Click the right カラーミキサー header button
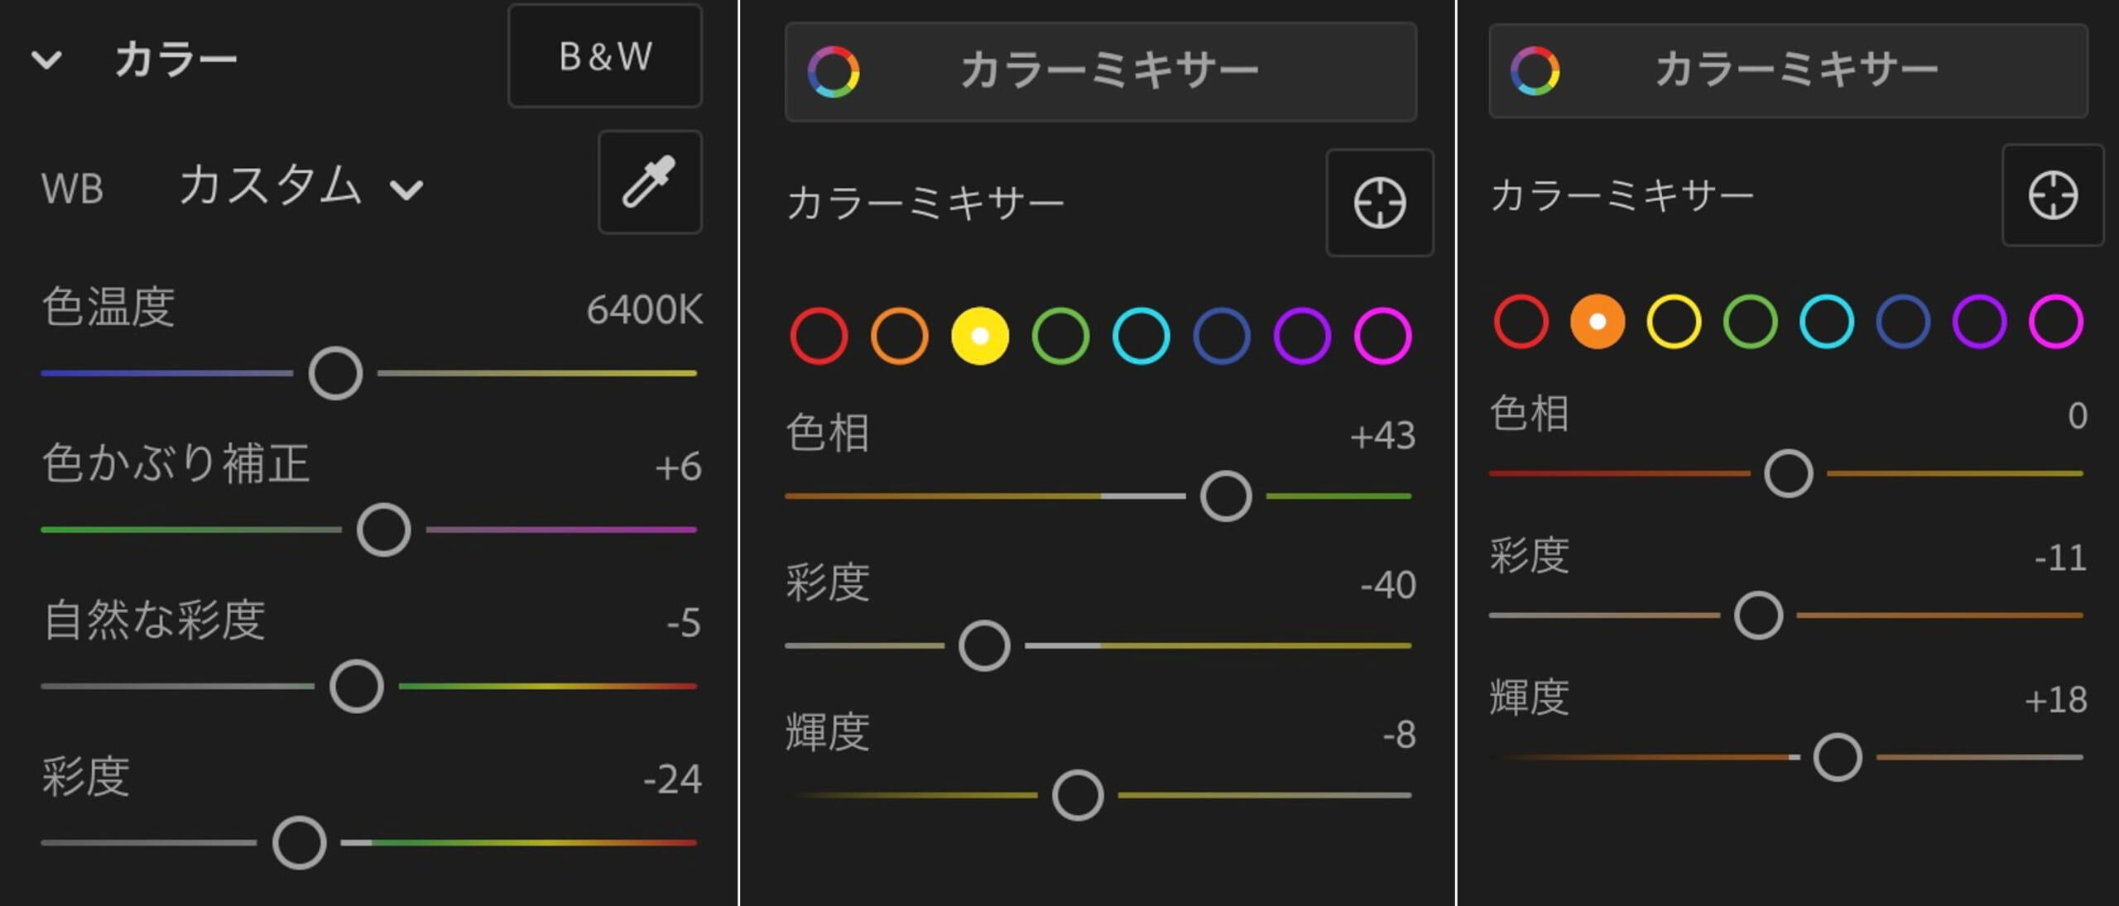This screenshot has width=2119, height=906. pos(1788,71)
